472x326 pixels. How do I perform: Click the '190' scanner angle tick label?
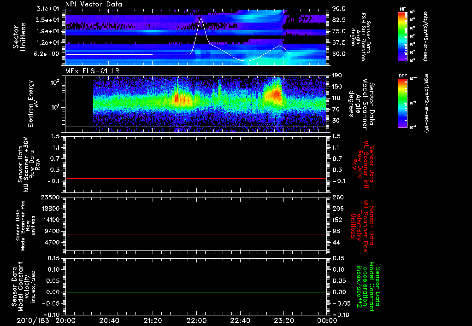click(x=337, y=76)
